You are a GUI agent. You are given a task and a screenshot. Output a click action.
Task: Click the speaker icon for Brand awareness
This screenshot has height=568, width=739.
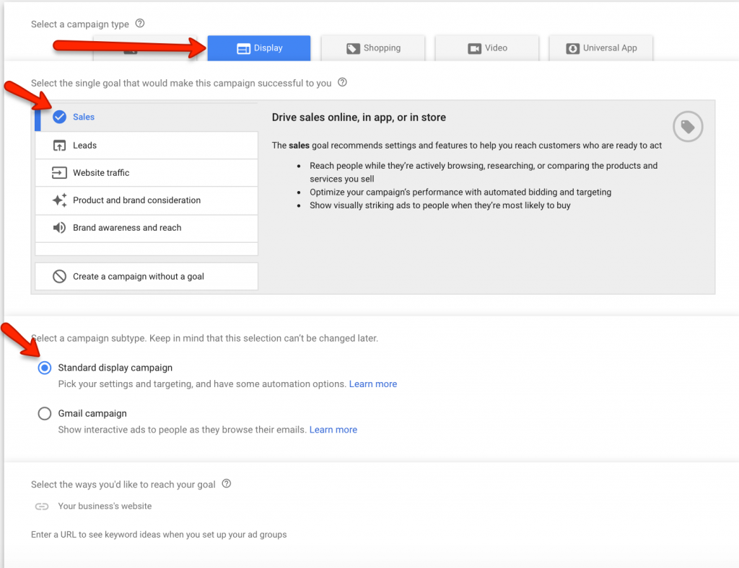(x=59, y=228)
